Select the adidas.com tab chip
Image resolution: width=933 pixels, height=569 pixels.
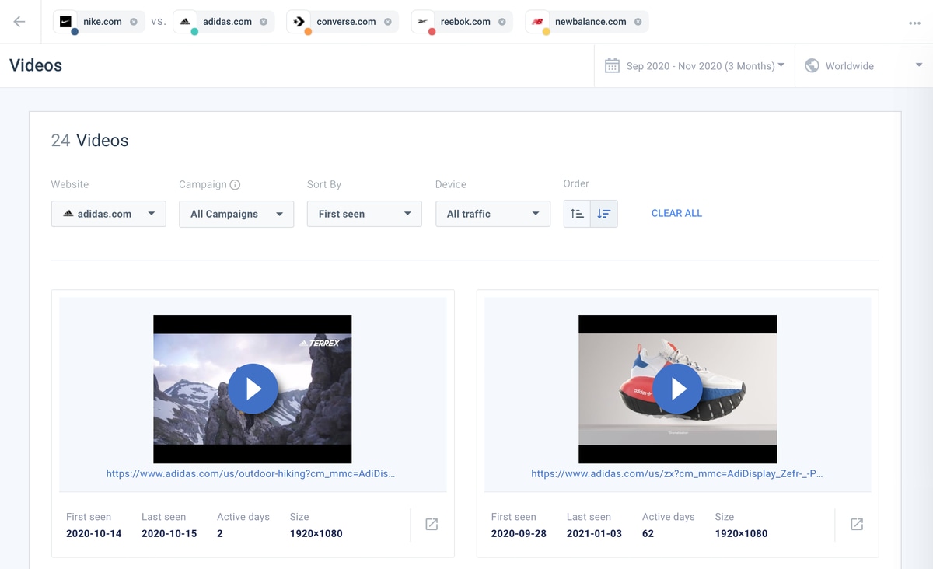[x=223, y=22]
